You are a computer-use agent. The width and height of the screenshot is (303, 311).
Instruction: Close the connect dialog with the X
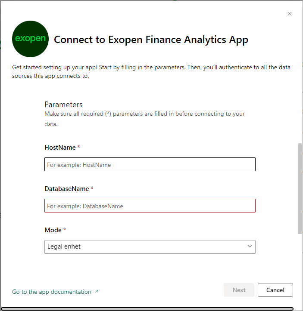point(290,14)
